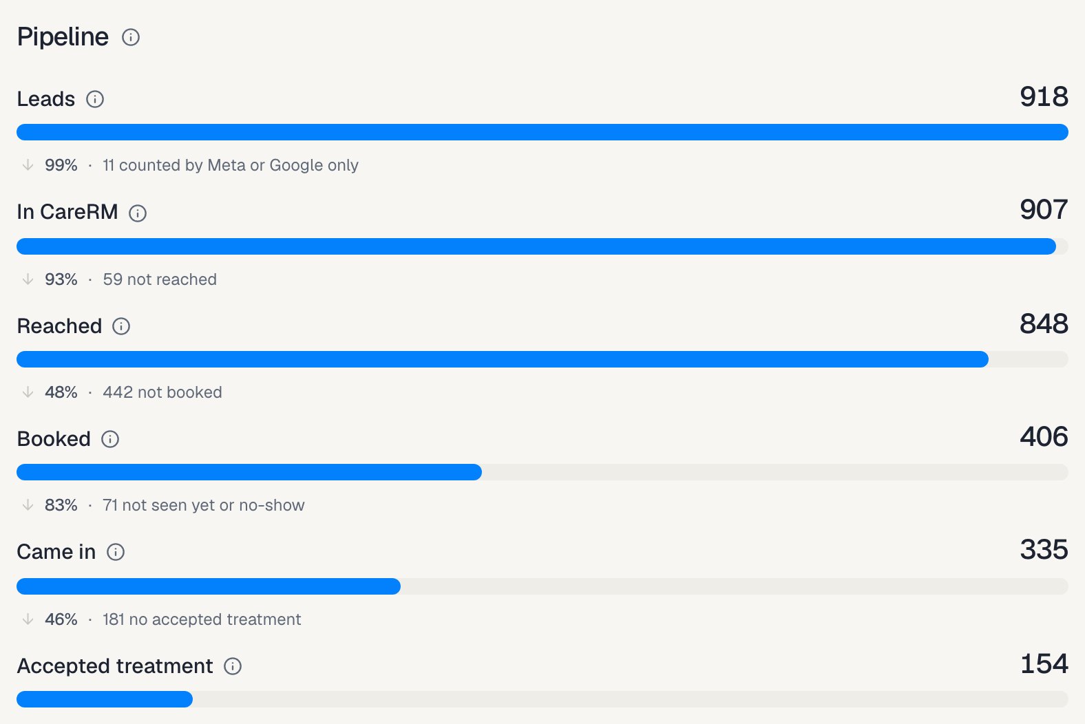The width and height of the screenshot is (1085, 724).
Task: Open the Leads info tooltip icon
Action: [x=95, y=99]
